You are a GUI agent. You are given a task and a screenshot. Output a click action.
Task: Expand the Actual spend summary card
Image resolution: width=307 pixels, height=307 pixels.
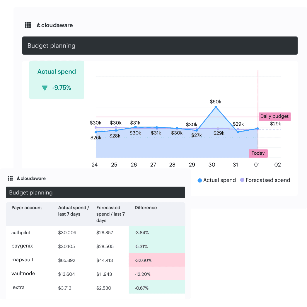click(x=57, y=80)
